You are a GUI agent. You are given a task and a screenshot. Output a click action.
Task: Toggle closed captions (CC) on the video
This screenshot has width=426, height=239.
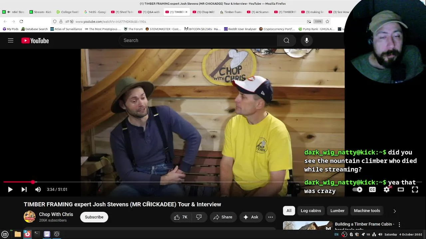tap(372, 190)
